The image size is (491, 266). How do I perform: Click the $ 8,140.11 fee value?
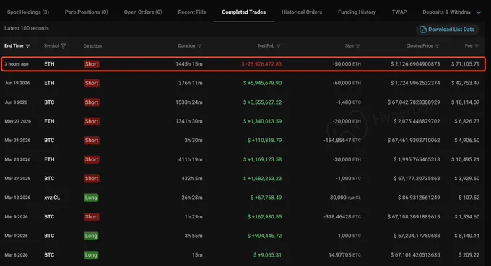pos(467,236)
